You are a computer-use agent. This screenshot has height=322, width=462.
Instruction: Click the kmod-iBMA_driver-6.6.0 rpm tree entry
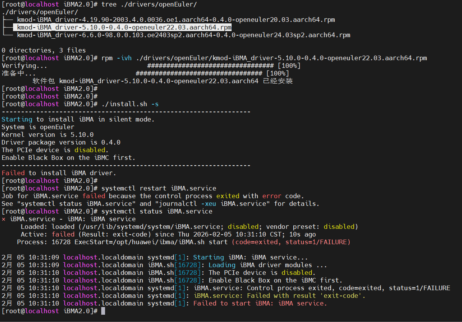tap(183, 35)
